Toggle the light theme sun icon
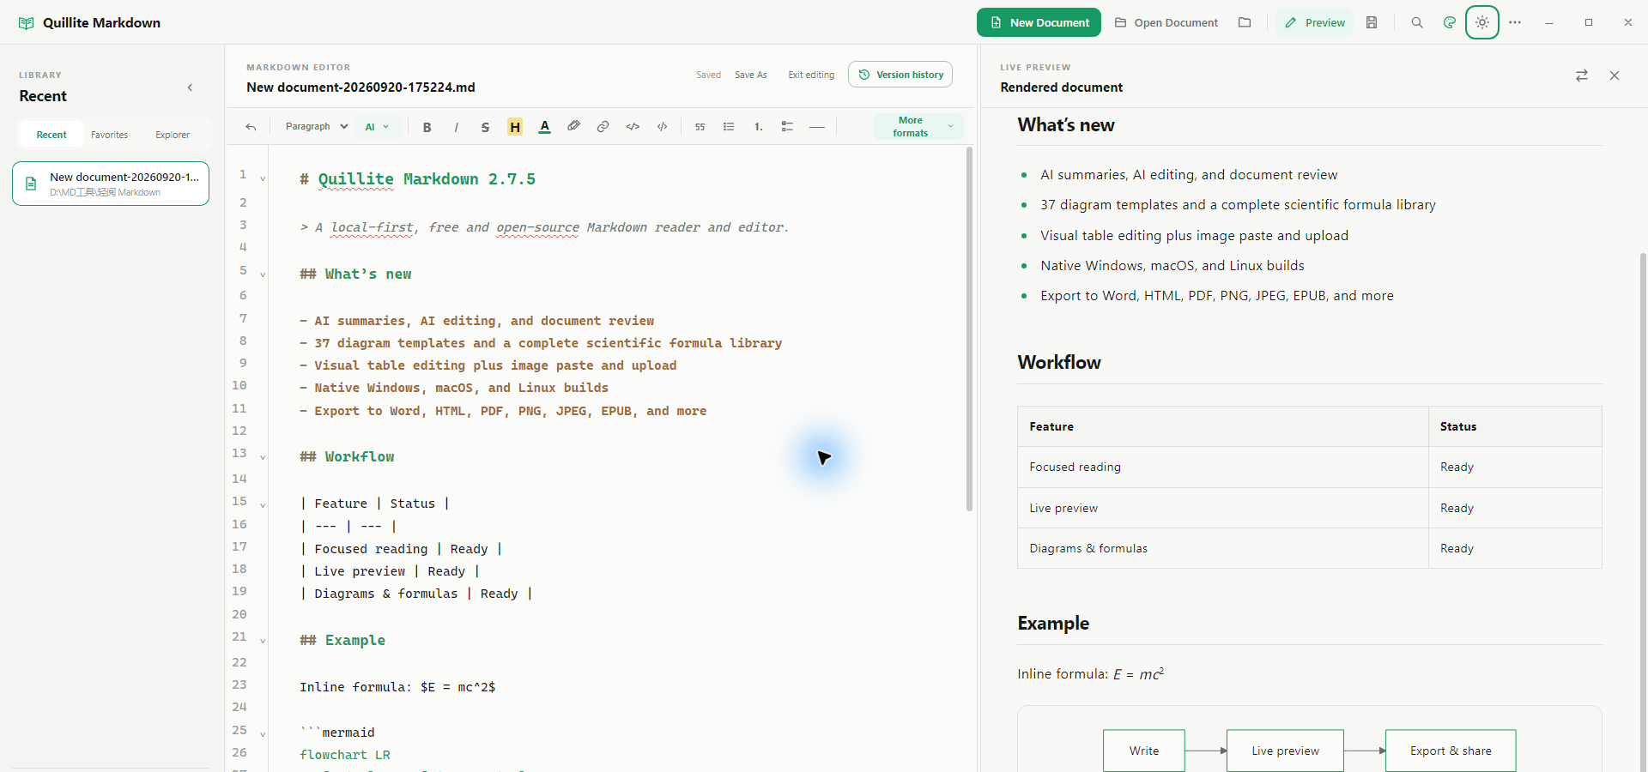 [x=1482, y=22]
